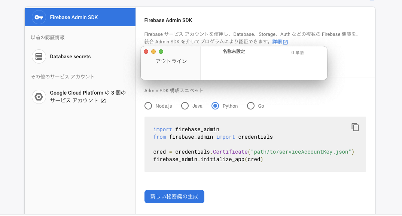402x216 pixels.
Task: Click the 新しい秘密鍵の生成 button
Action: tap(174, 197)
